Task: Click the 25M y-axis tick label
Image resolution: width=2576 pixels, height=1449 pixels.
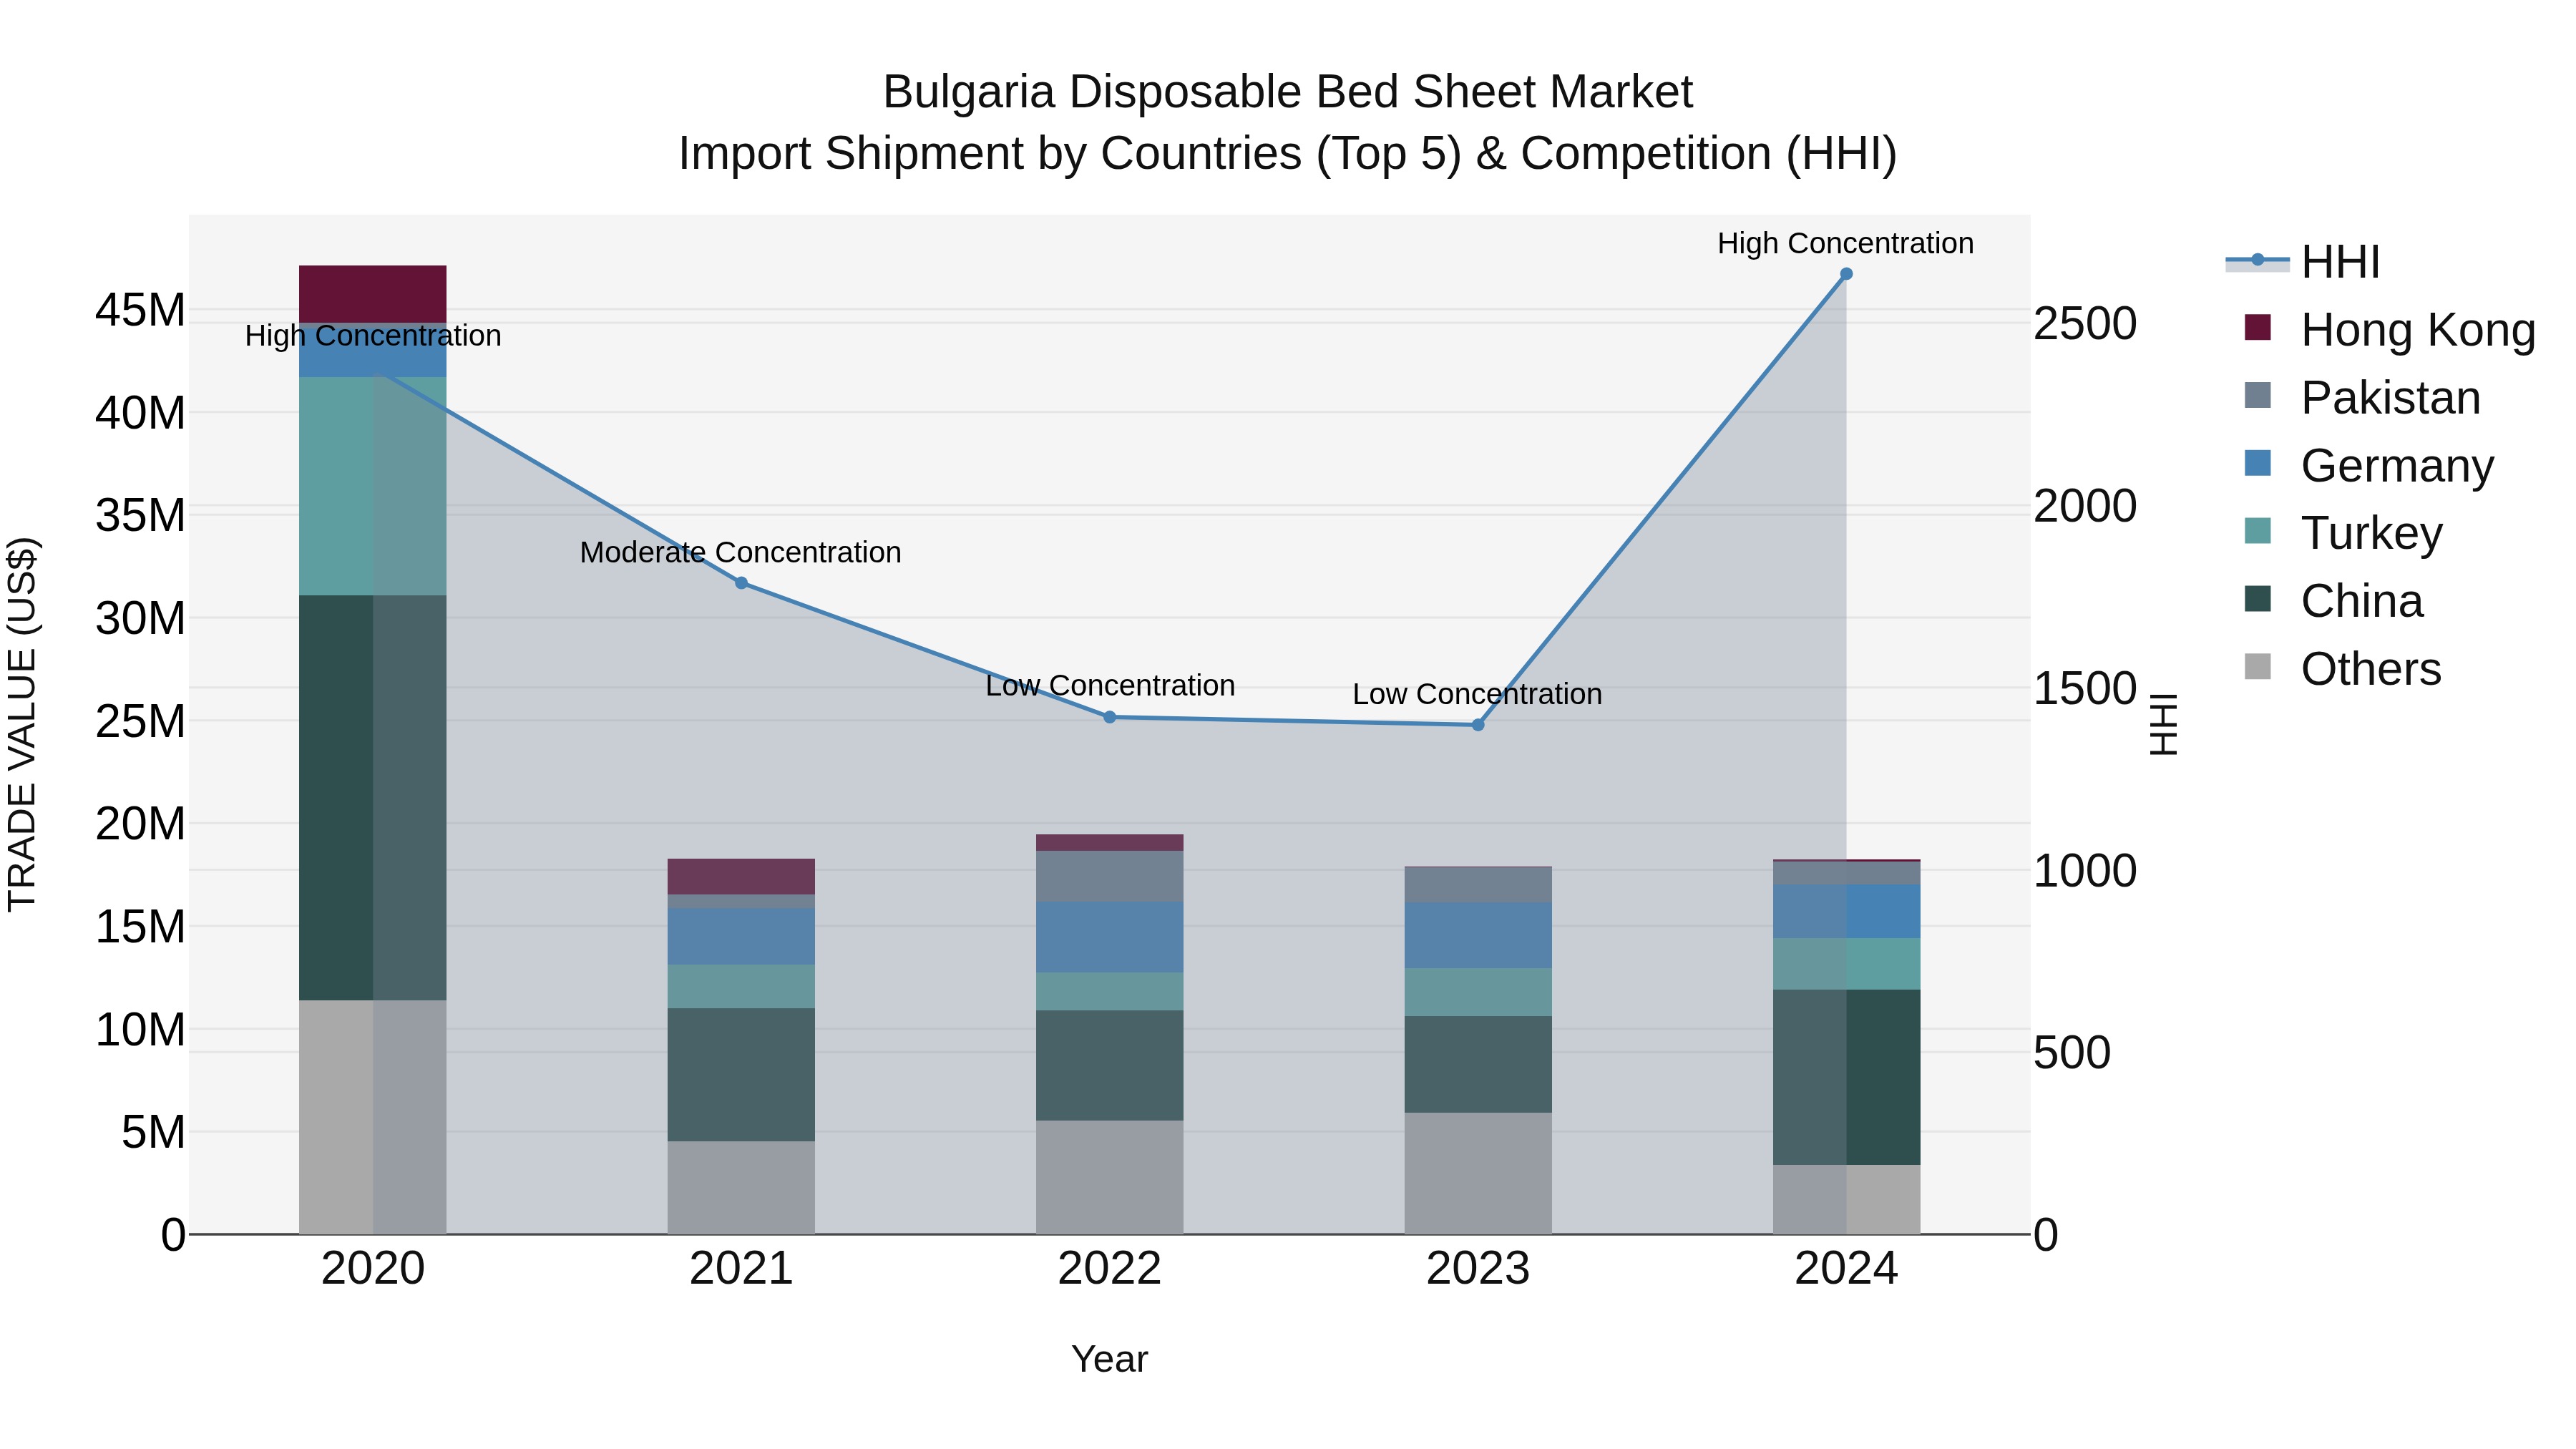Action: (x=140, y=721)
